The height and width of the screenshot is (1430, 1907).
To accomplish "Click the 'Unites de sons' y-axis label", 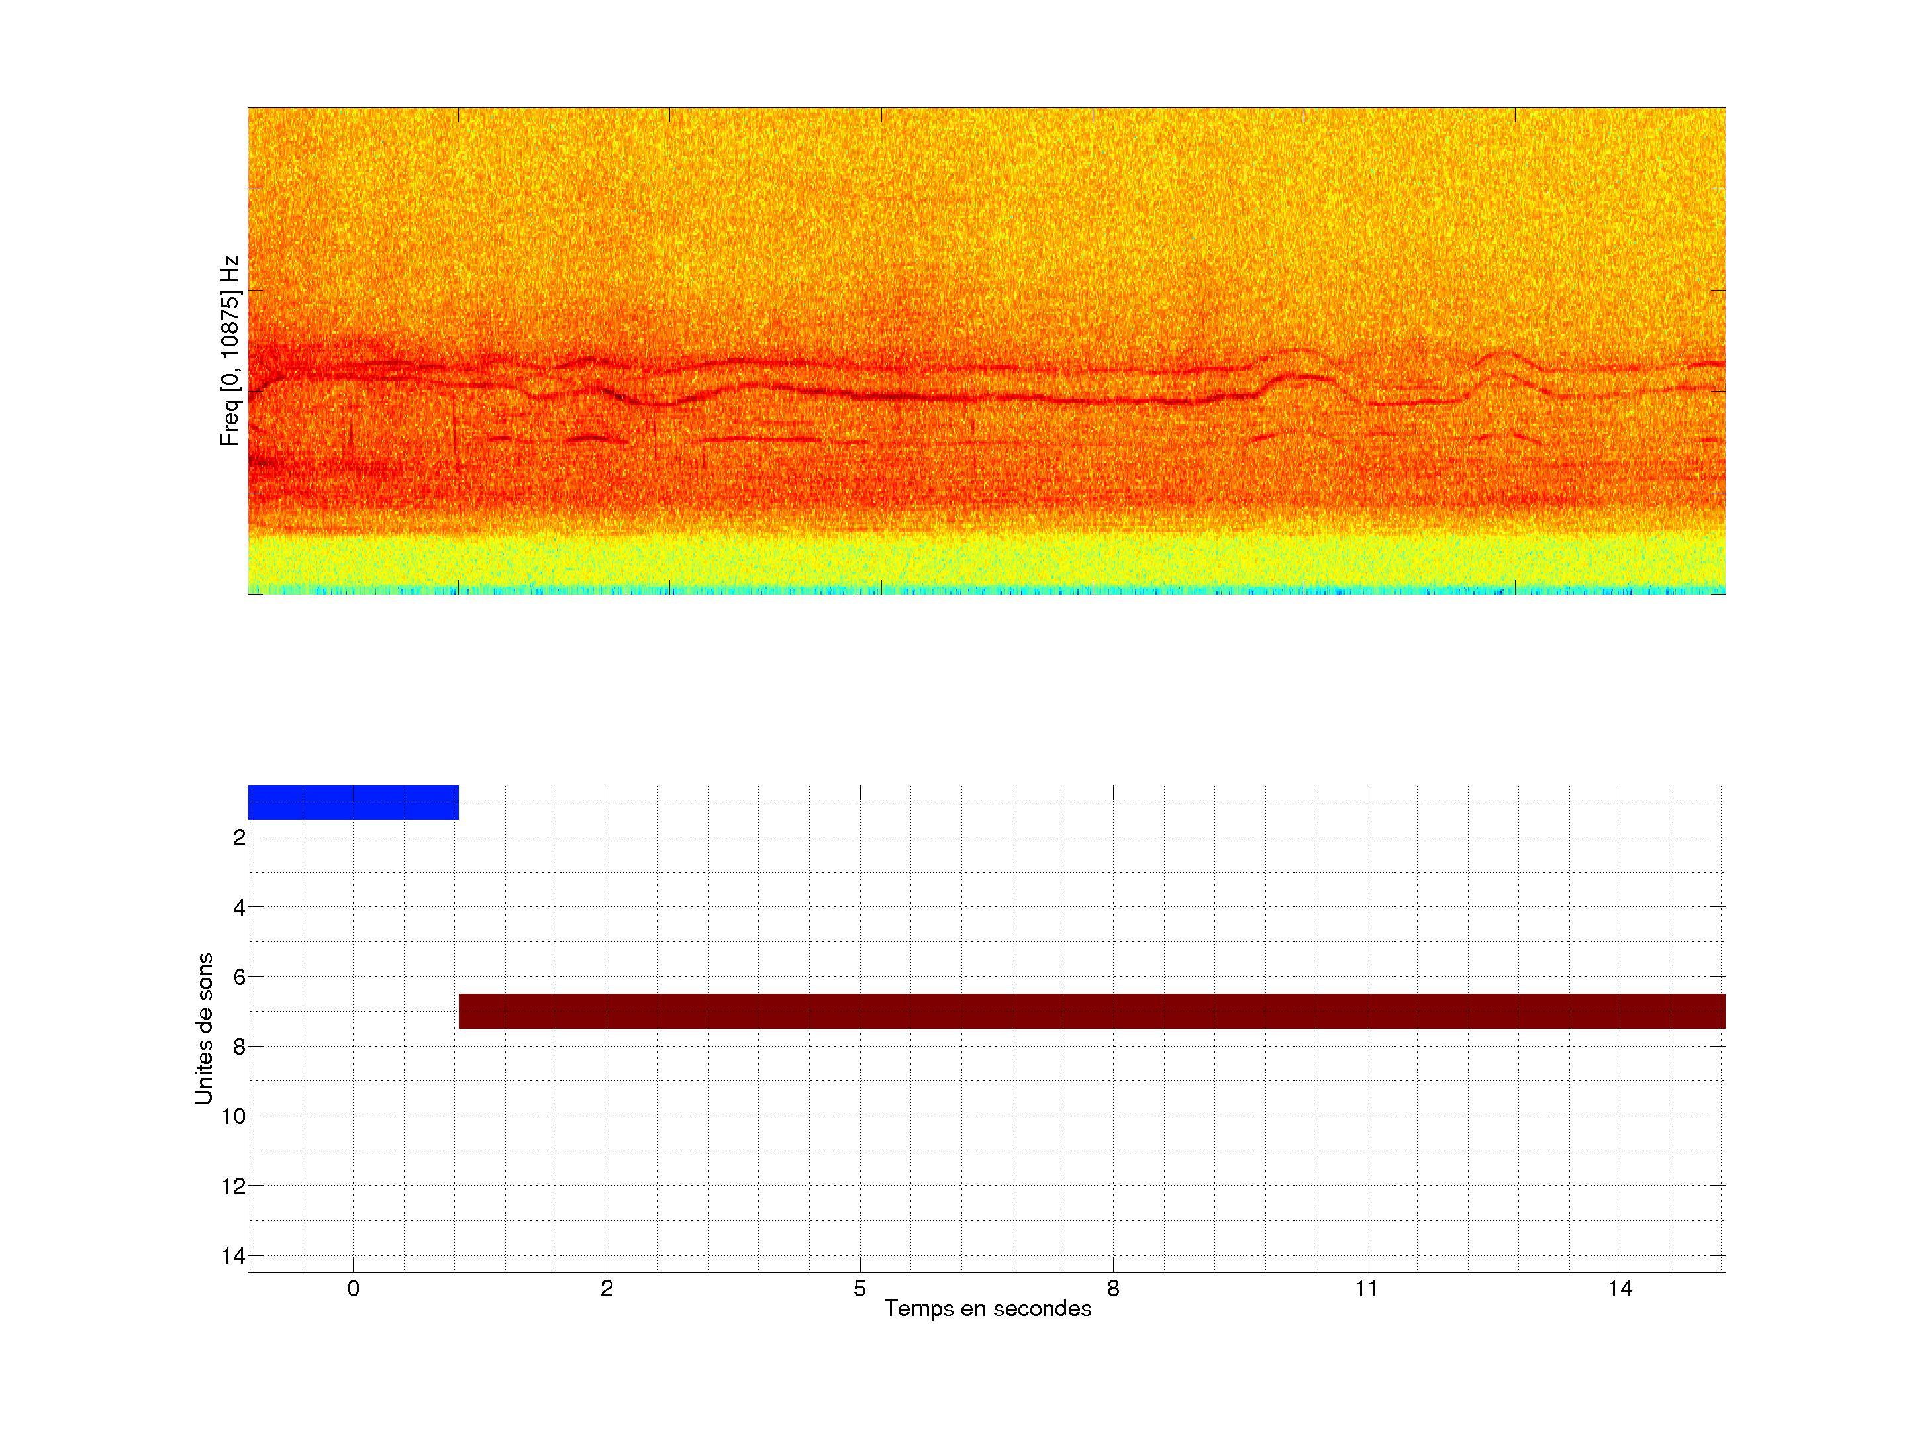I will pos(203,1028).
